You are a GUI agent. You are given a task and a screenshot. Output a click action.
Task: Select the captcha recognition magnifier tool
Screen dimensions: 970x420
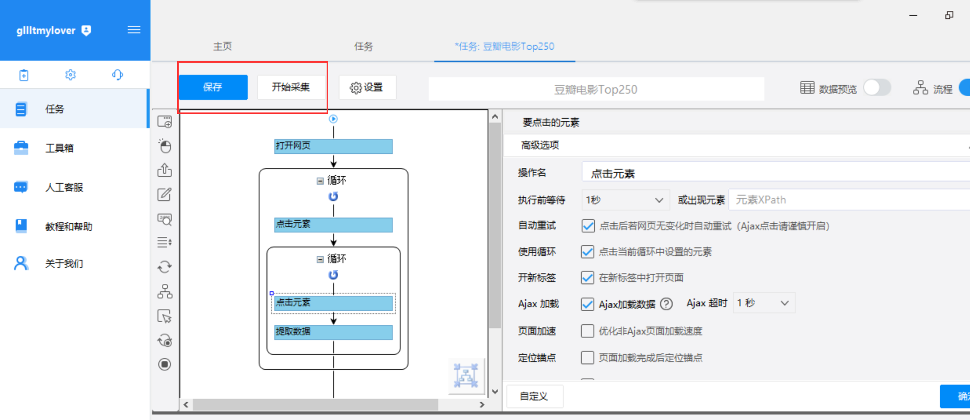click(165, 219)
